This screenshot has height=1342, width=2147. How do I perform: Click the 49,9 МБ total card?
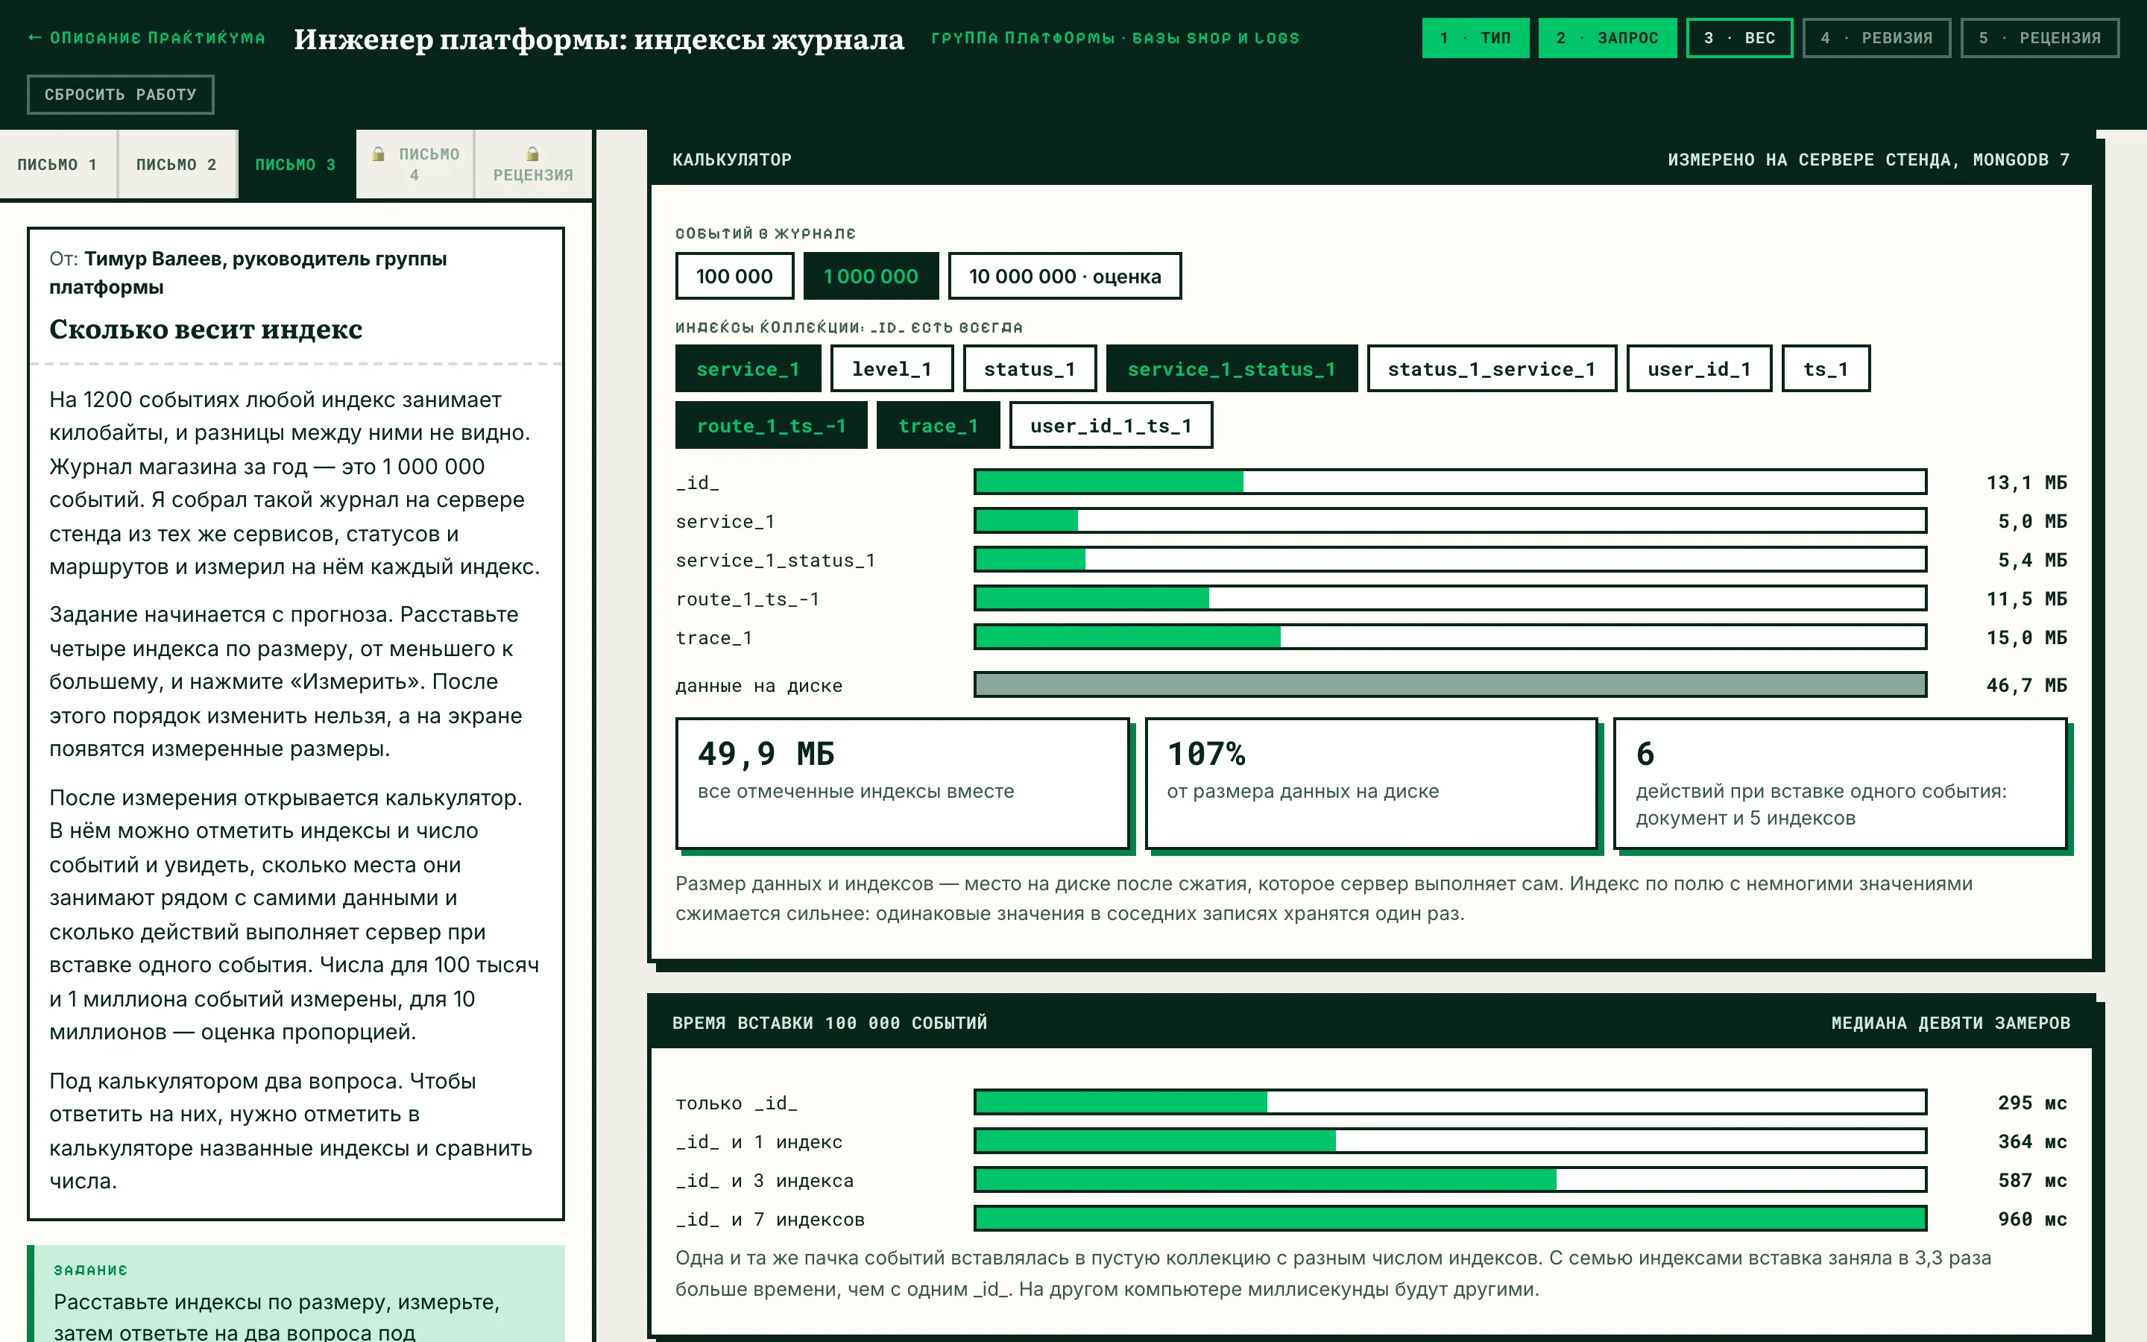click(902, 784)
